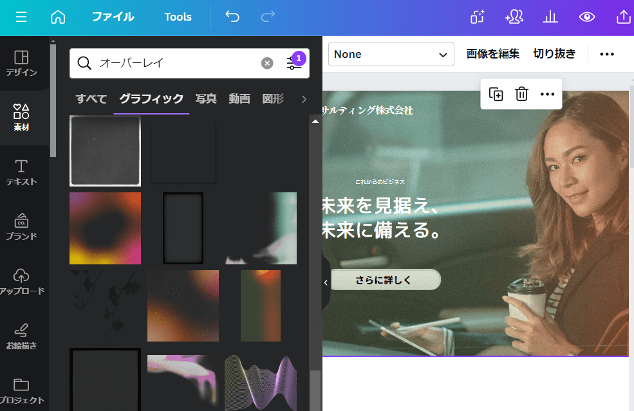Switch to the 写真 tab
Screen dimensions: 634x411
205,99
